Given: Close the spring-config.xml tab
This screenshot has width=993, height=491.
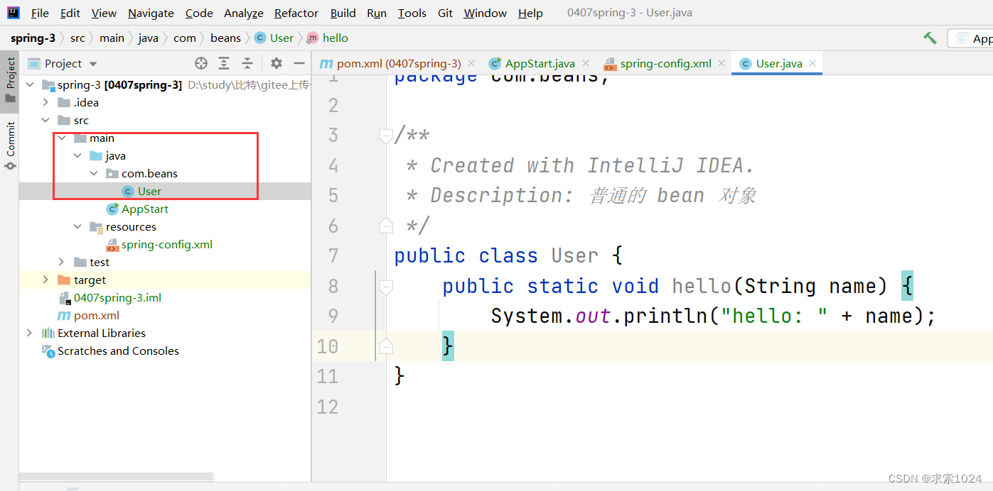Looking at the screenshot, I should pos(721,63).
